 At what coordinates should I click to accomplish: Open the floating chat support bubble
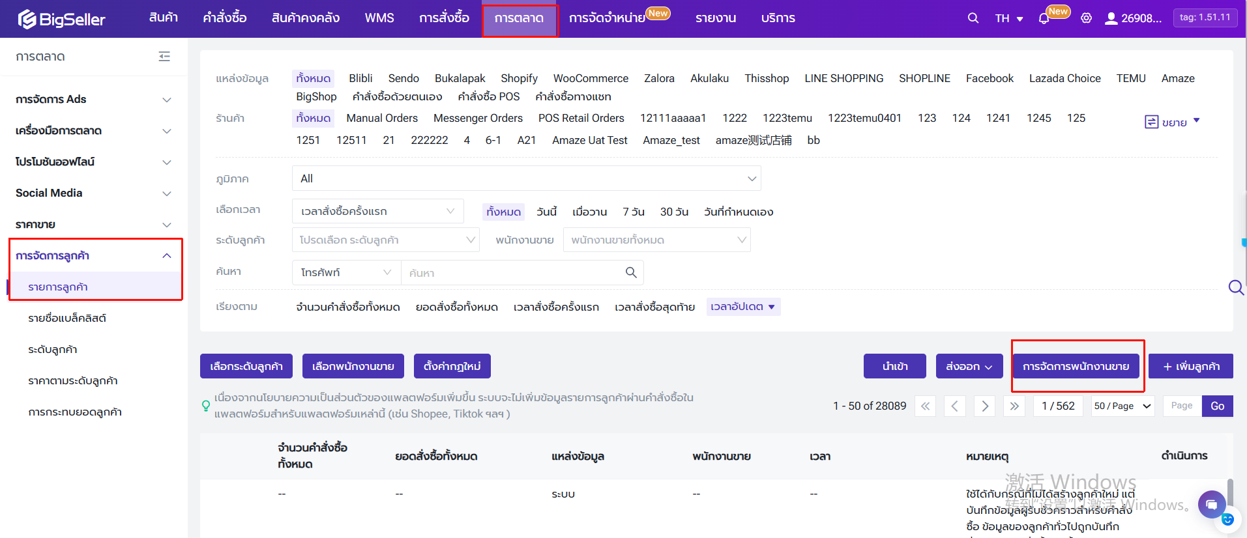[1211, 504]
